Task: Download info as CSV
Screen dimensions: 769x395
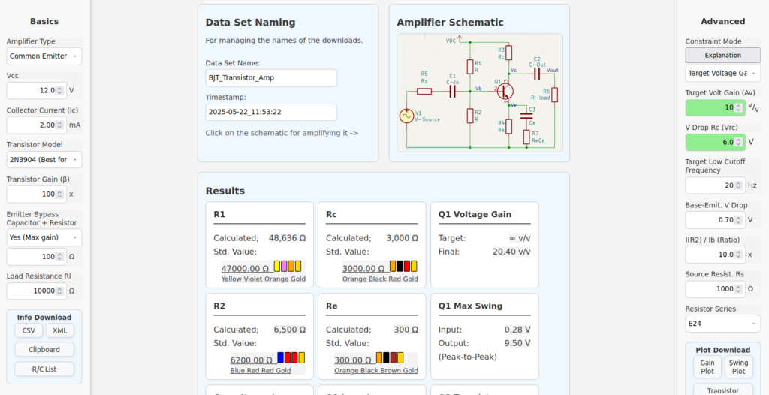Action: (29, 330)
